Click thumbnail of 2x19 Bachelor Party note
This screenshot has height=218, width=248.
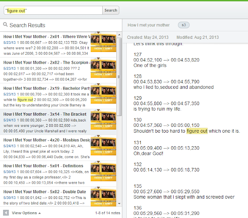coord(103,93)
